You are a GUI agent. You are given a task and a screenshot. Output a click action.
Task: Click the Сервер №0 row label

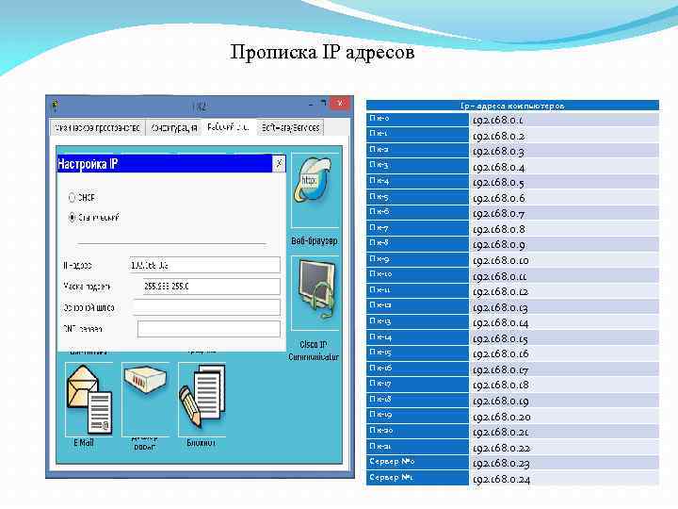tap(417, 462)
